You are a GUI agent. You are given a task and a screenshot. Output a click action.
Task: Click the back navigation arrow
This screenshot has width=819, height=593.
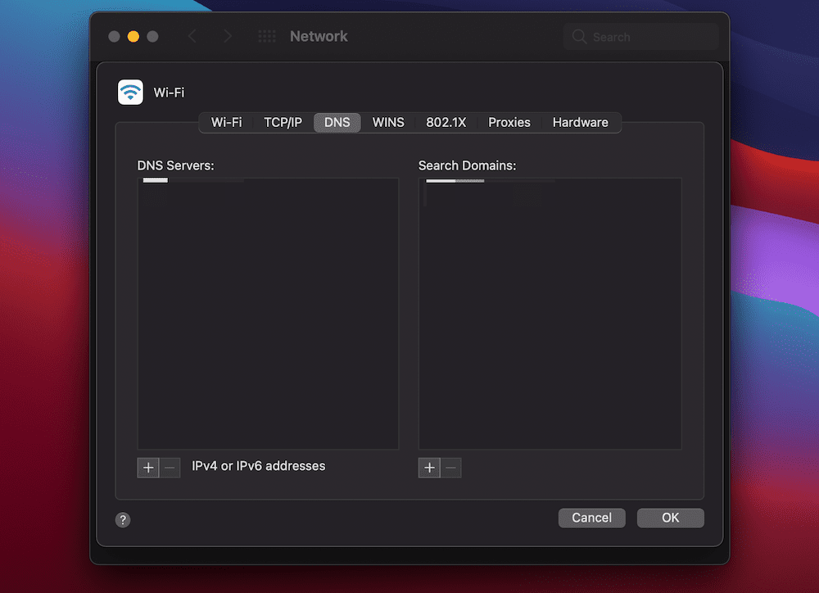pyautogui.click(x=192, y=36)
